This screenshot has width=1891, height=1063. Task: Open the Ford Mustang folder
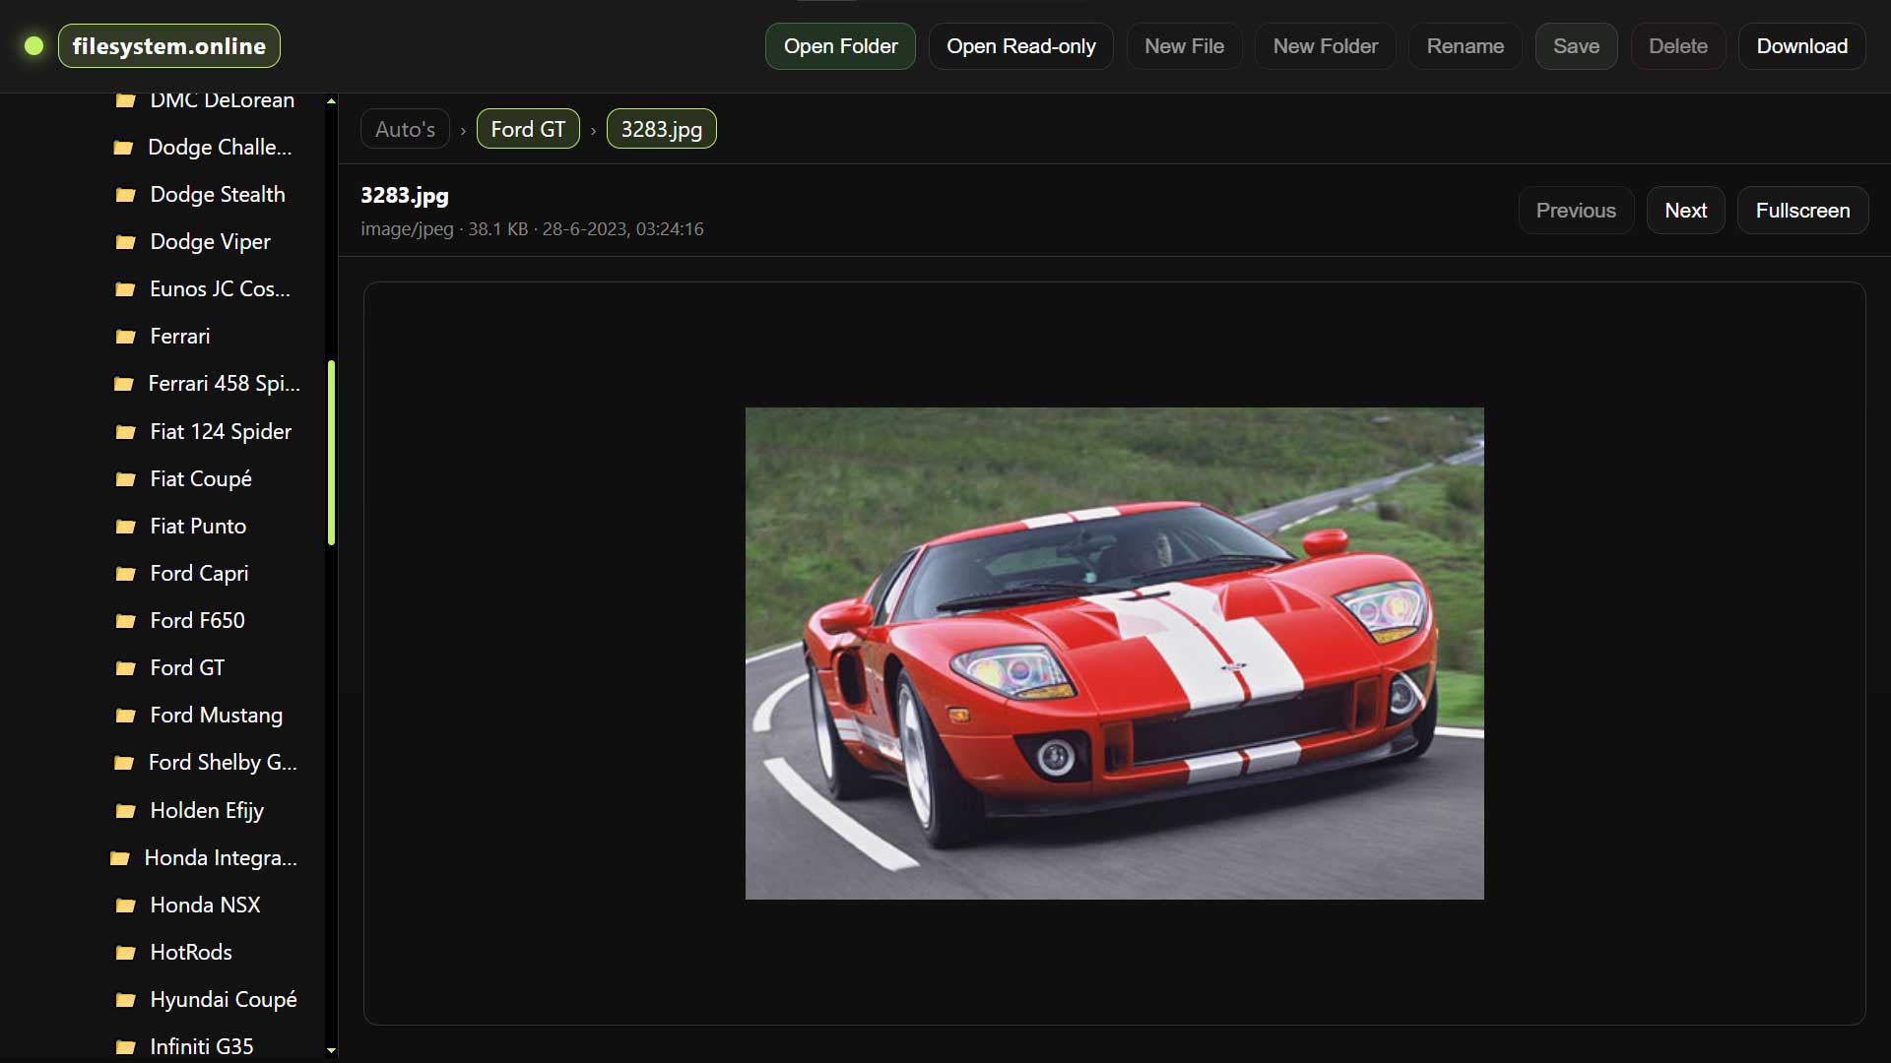[216, 716]
